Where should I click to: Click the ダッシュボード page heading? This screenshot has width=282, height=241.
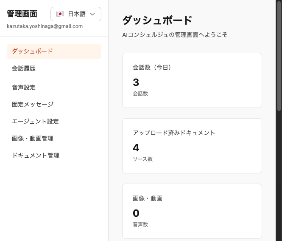(157, 20)
